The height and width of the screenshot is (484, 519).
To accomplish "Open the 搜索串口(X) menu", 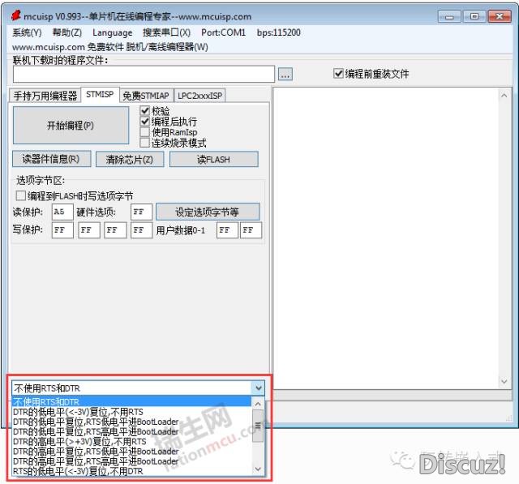I will coord(166,32).
